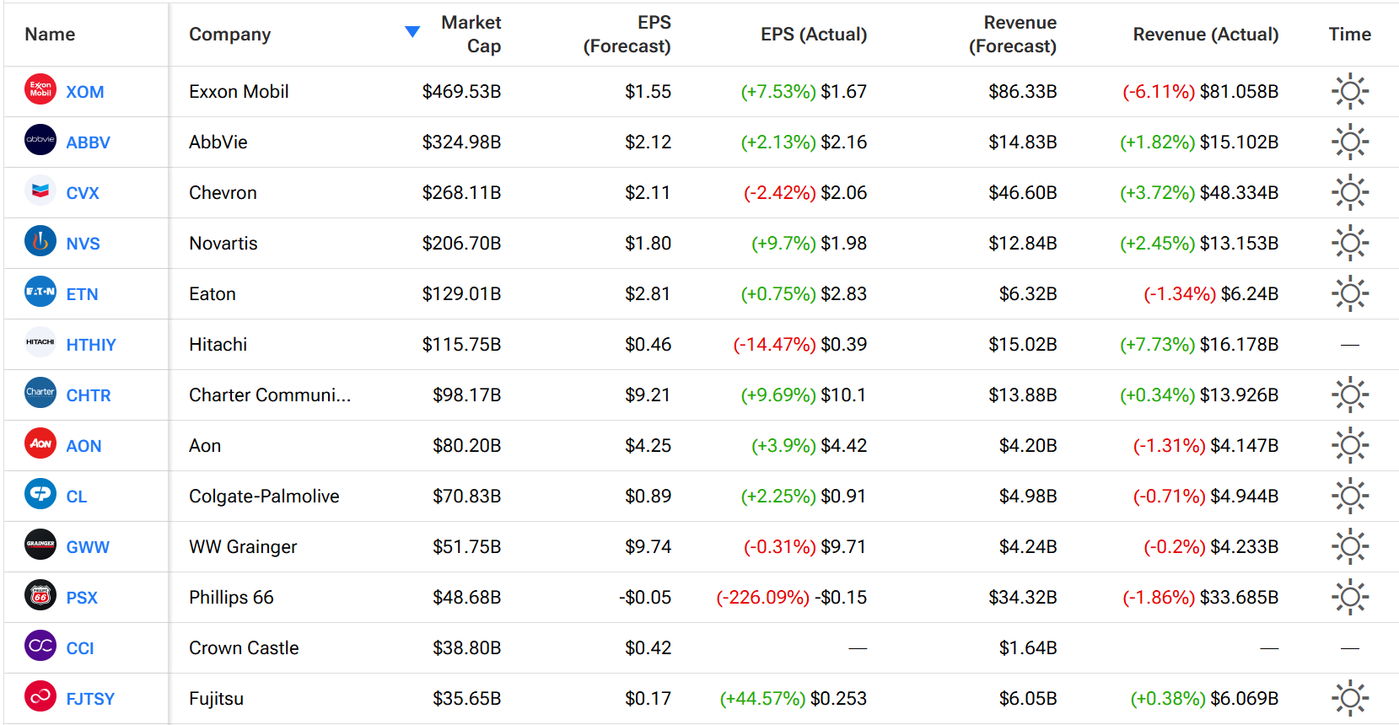Open the PSX ticker link

(82, 598)
